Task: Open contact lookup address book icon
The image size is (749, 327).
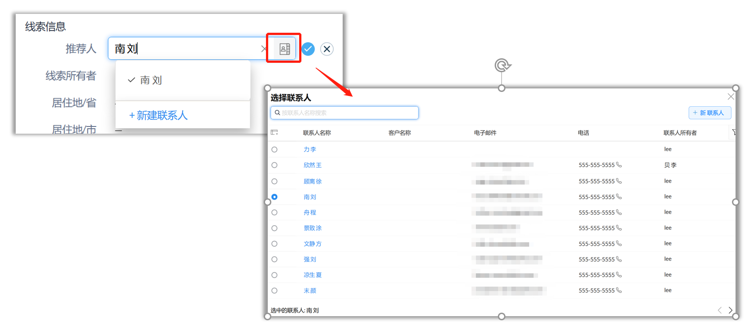Action: [x=284, y=48]
